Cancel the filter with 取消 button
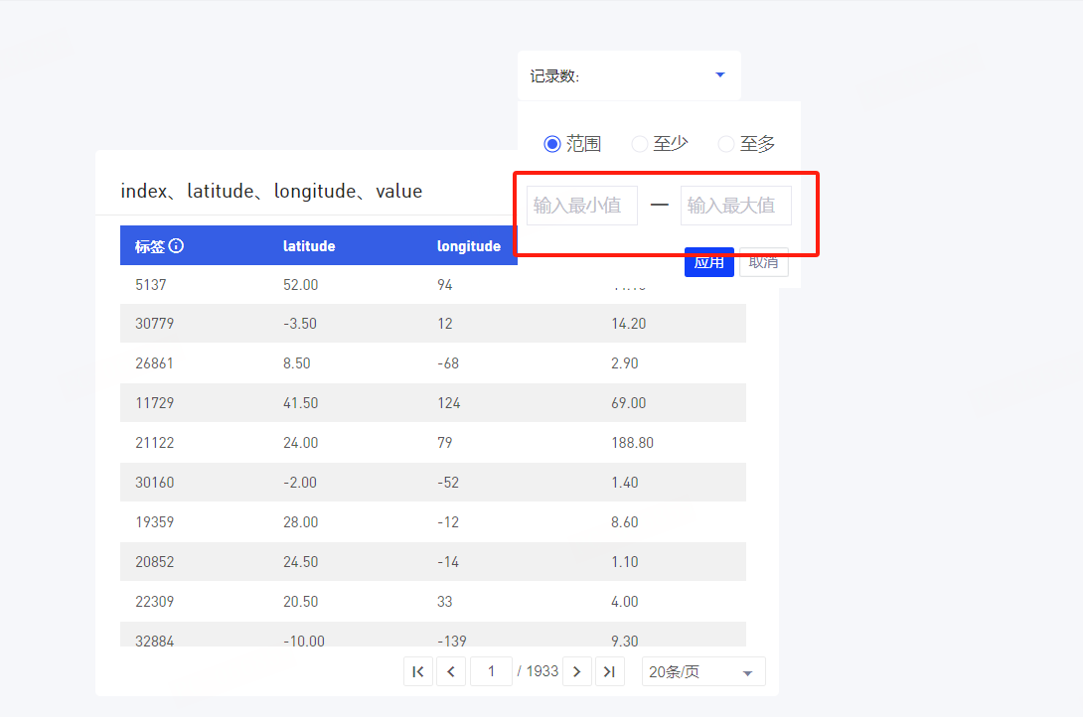This screenshot has width=1083, height=717. click(763, 262)
